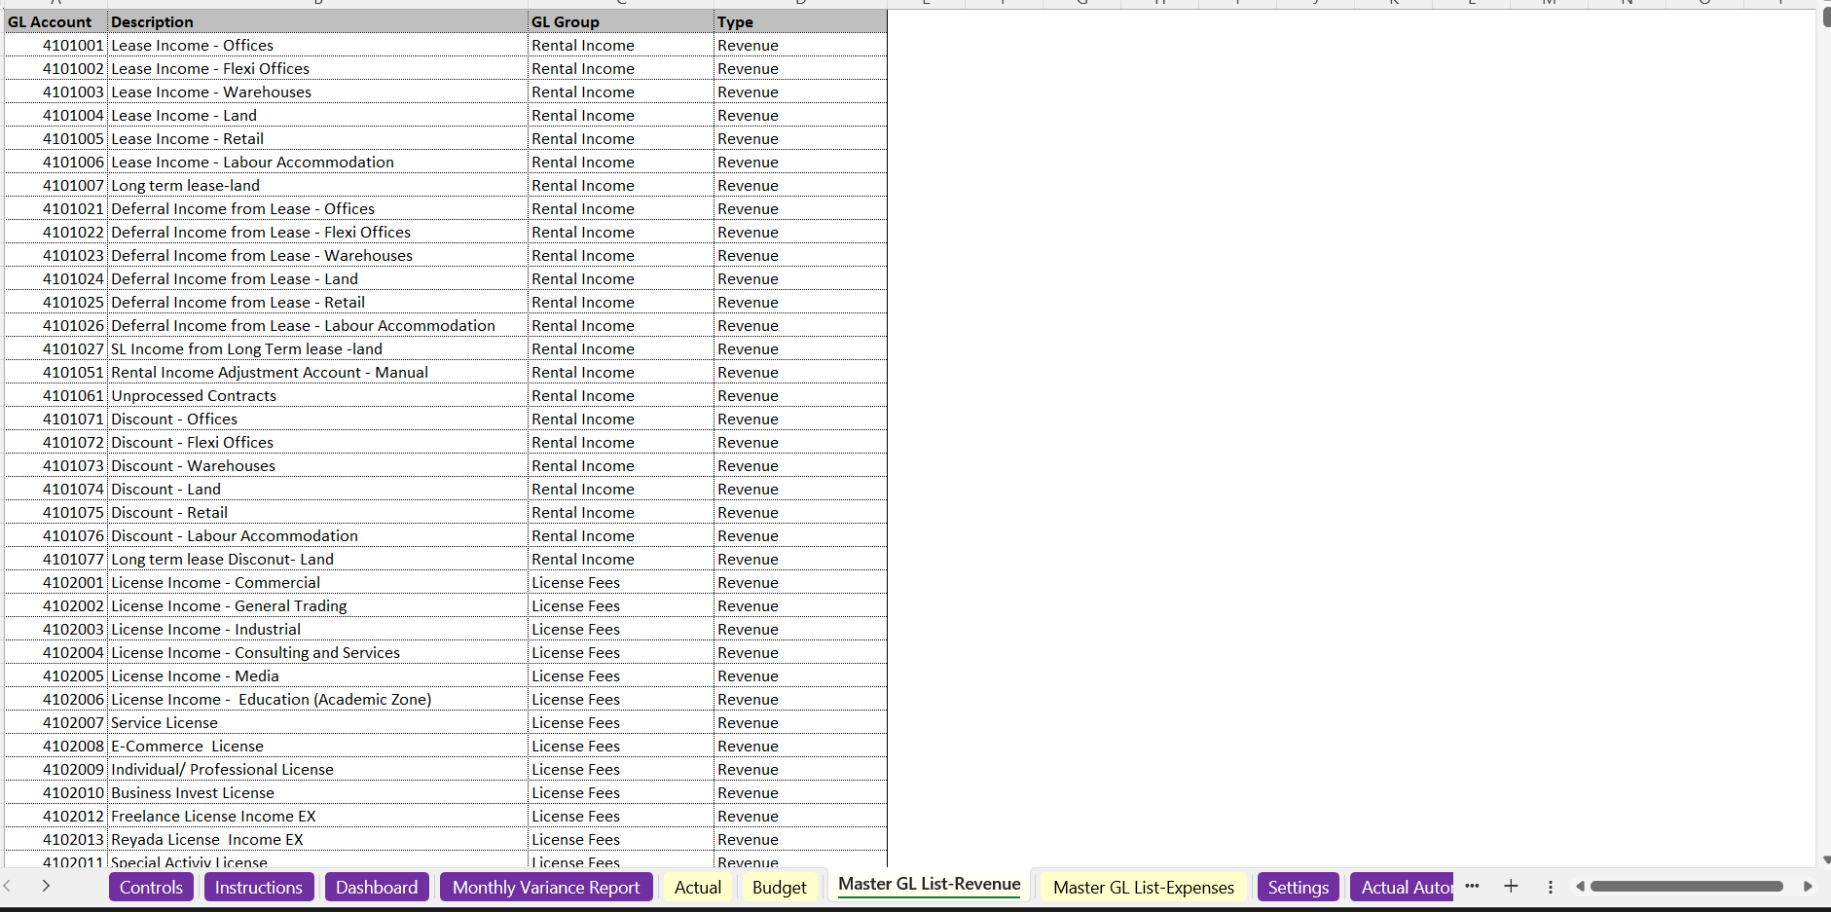Click the horizontal scroll left arrow
This screenshot has height=912, width=1831.
click(1580, 887)
